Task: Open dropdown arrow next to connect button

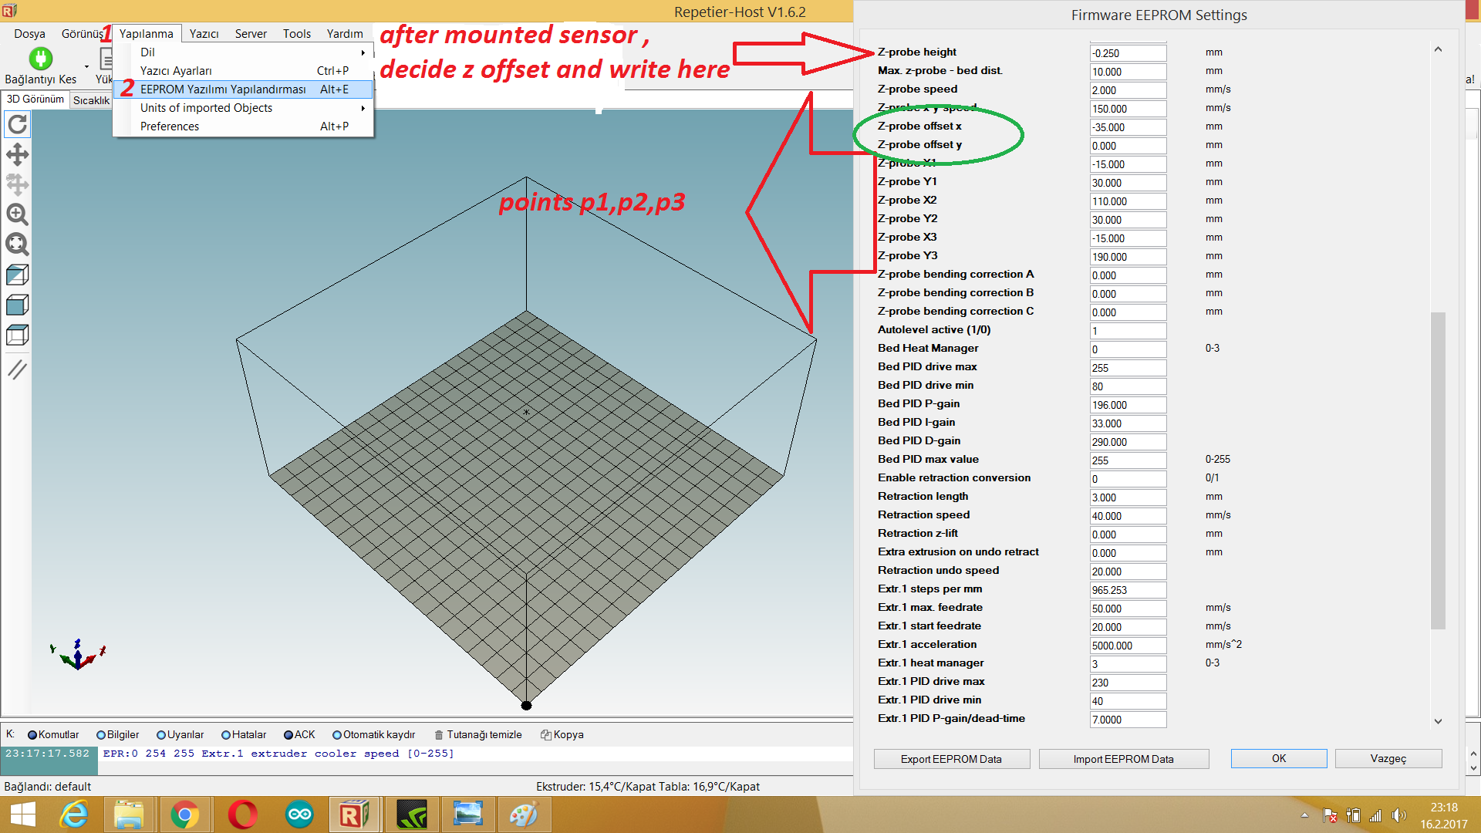Action: tap(86, 66)
